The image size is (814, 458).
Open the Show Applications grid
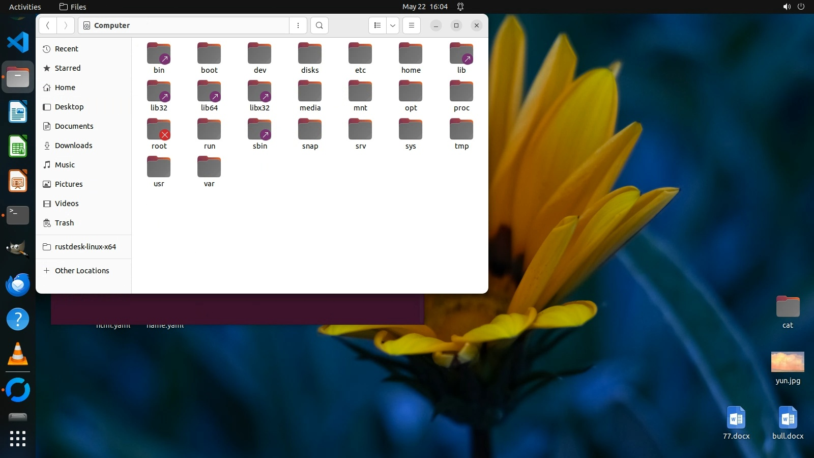18,438
